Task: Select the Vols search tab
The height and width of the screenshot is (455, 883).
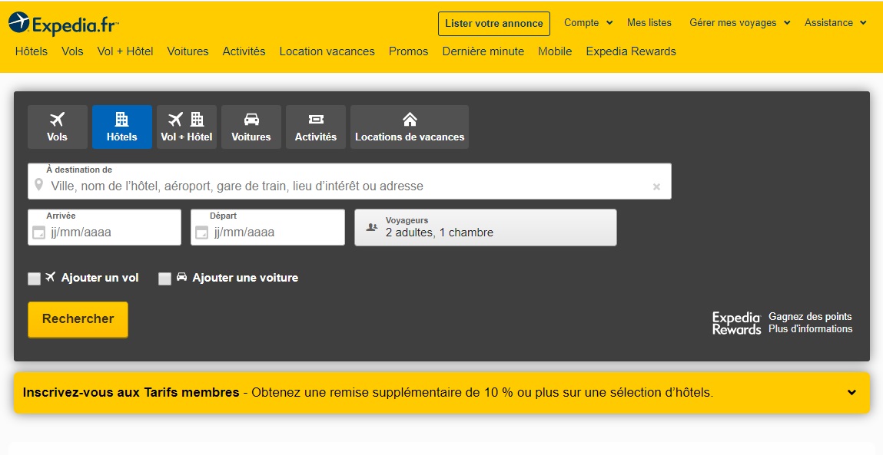Action: [x=58, y=127]
